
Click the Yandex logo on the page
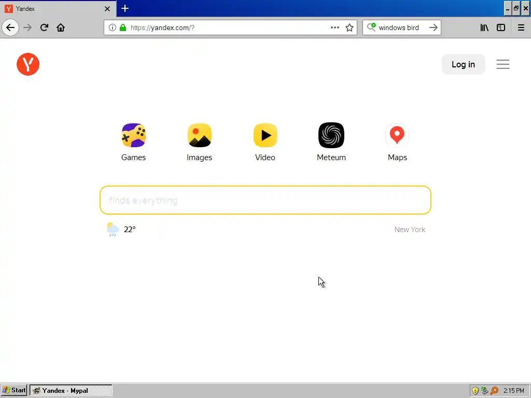pos(28,64)
